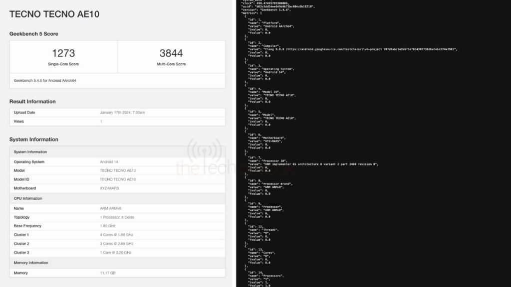The image size is (511, 287).
Task: Click the Base Frequency 1.80 GHz value
Action: click(109, 226)
